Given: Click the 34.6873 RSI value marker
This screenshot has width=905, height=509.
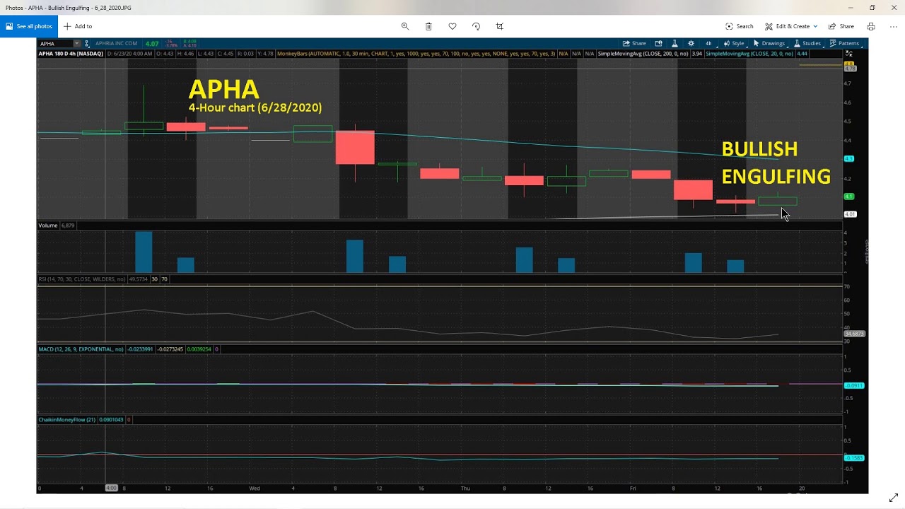Looking at the screenshot, I should click(854, 333).
